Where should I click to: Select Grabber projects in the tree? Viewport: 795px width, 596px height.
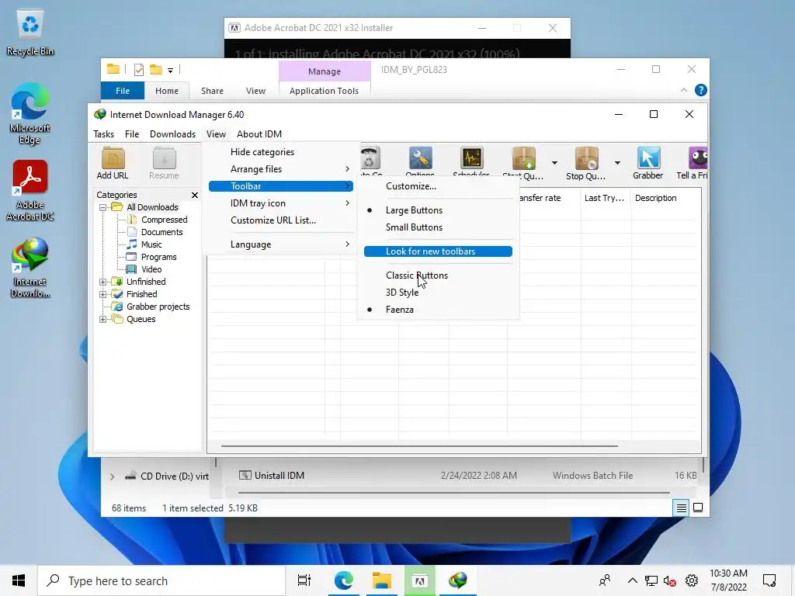[158, 307]
